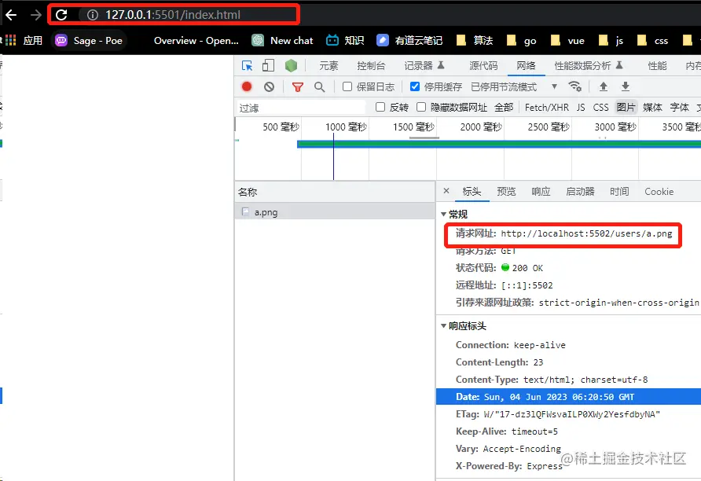Click the 200 OK status code text
Viewport: 701px width, 481px height.
[x=527, y=268]
